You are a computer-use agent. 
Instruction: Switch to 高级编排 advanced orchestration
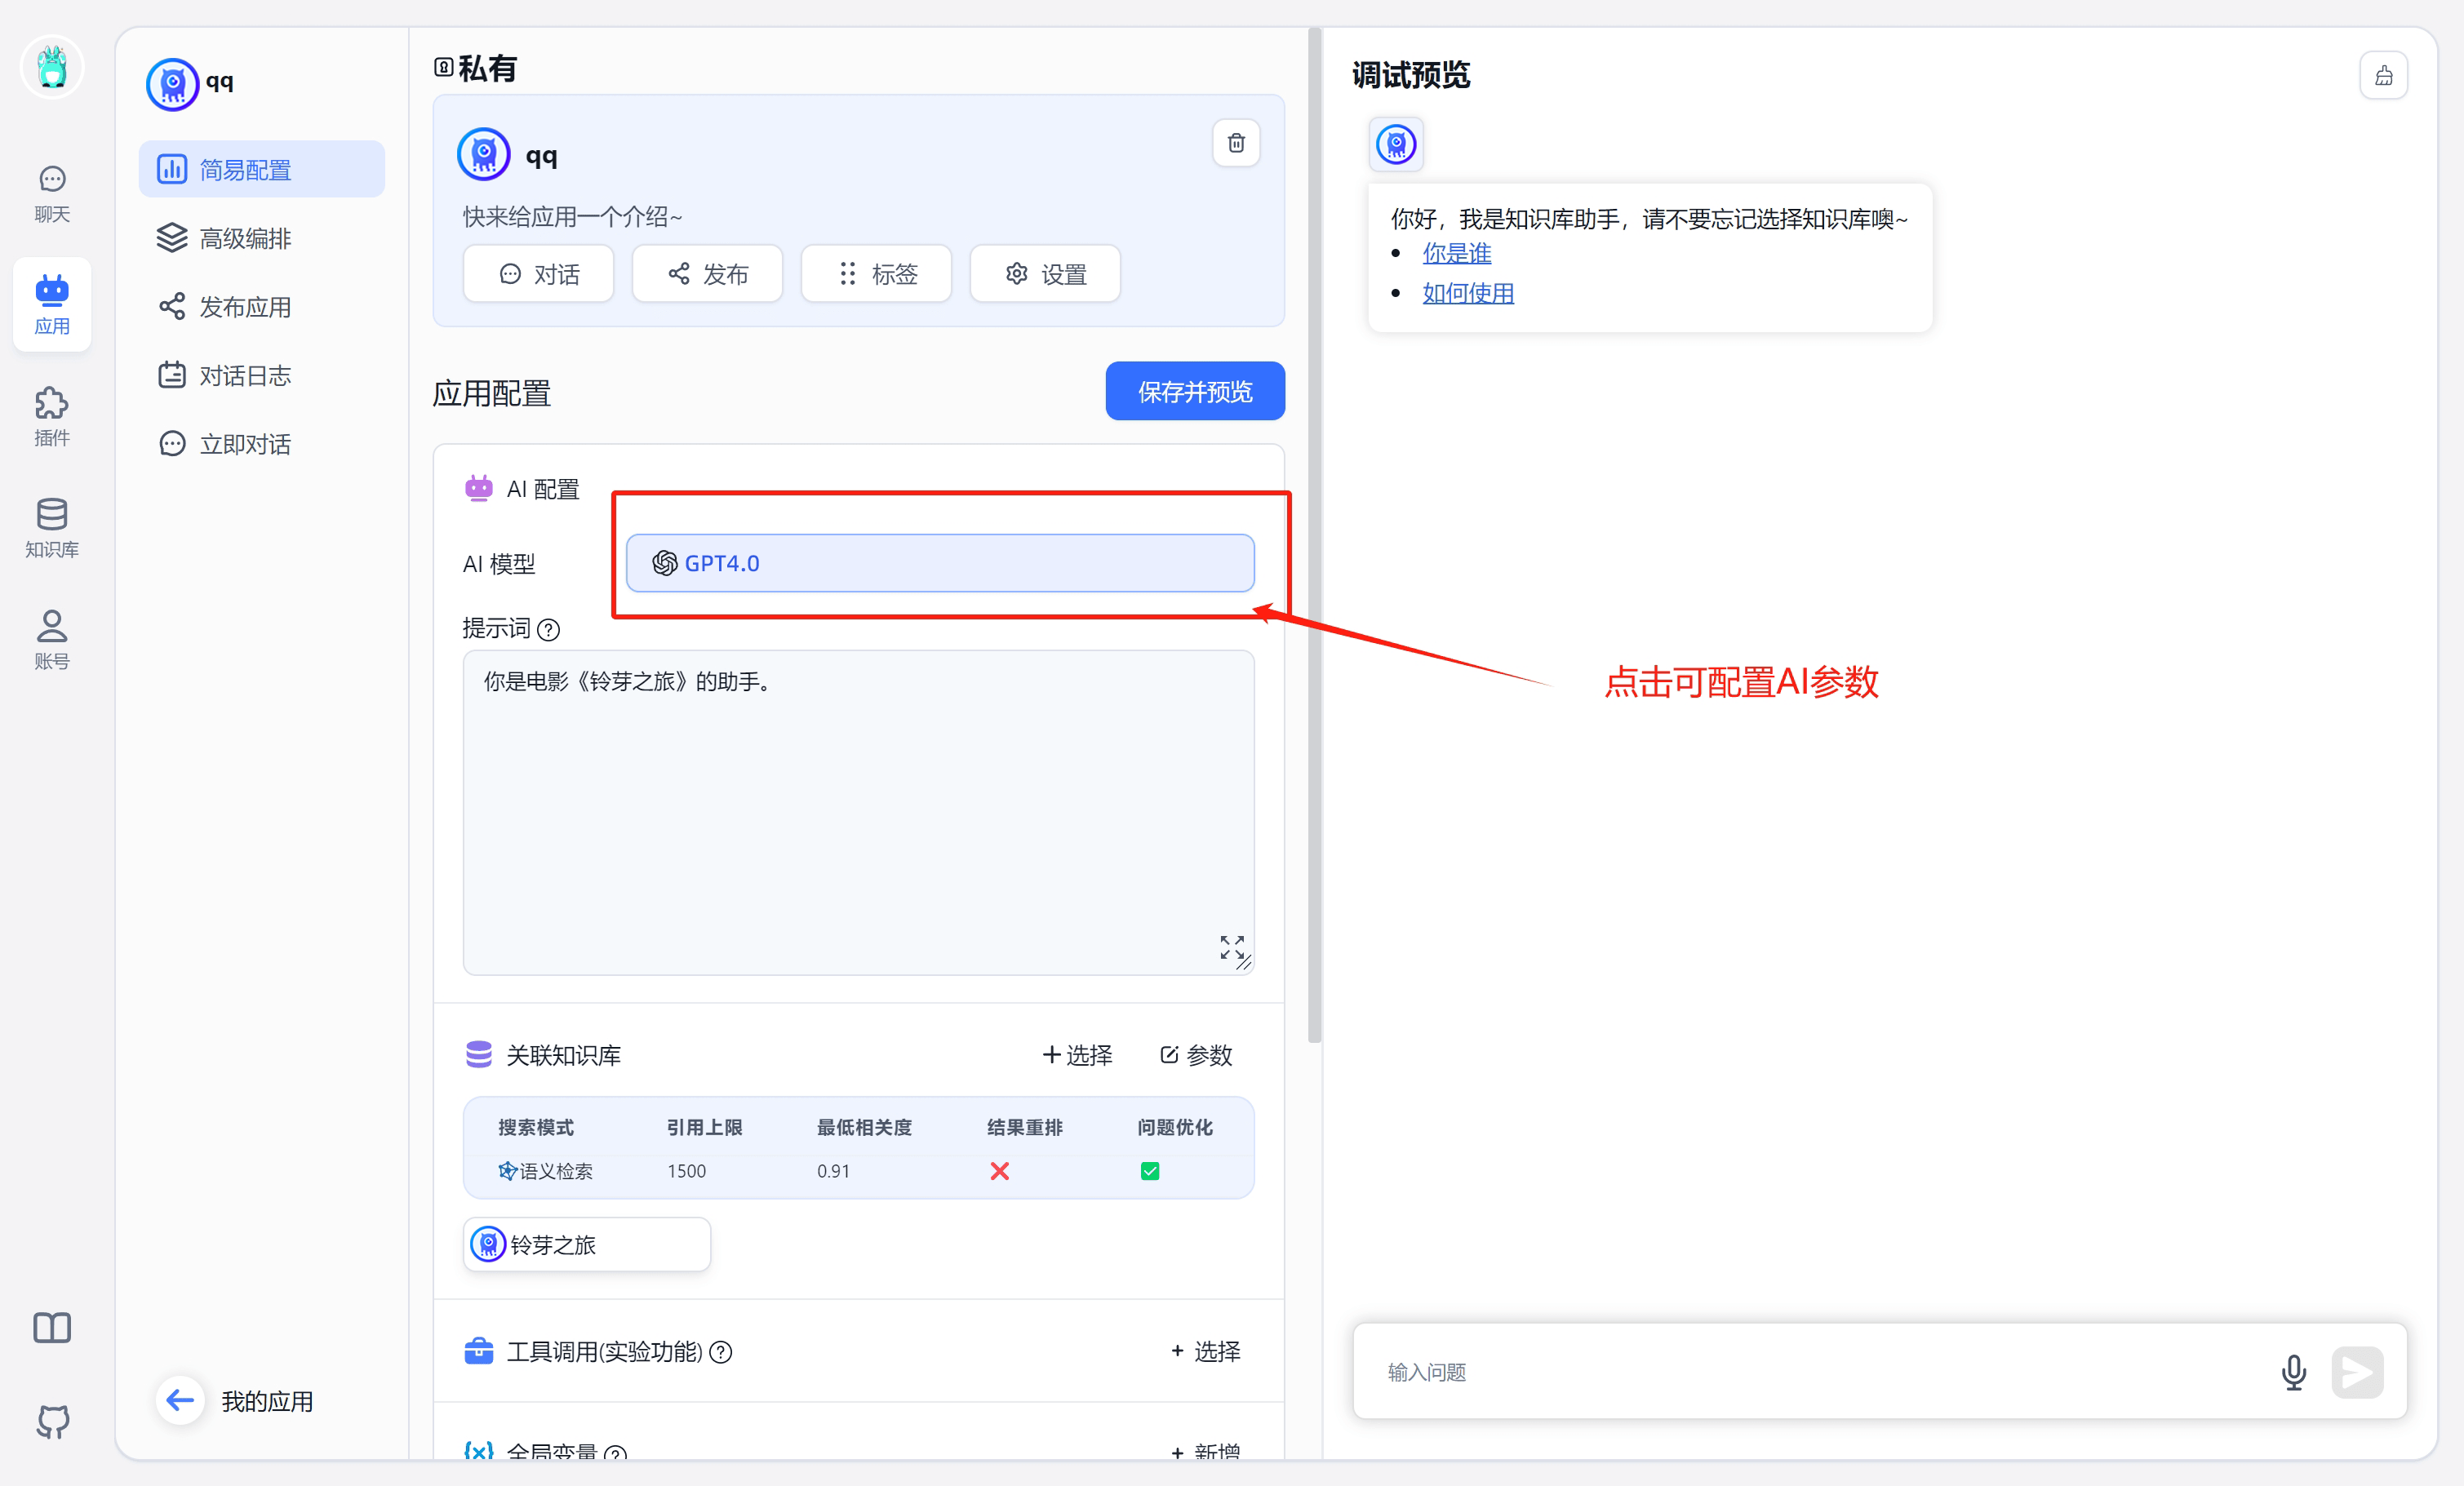tap(262, 238)
